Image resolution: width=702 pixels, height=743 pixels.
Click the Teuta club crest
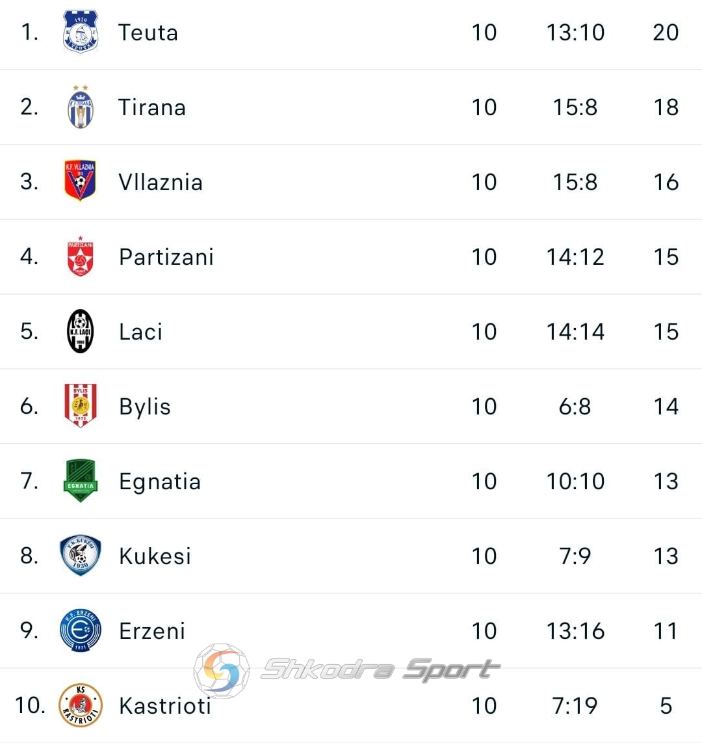pyautogui.click(x=81, y=32)
